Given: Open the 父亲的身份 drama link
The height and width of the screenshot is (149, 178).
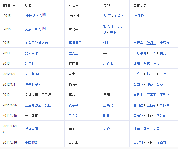Looking at the screenshot, I should click(x=33, y=29).
